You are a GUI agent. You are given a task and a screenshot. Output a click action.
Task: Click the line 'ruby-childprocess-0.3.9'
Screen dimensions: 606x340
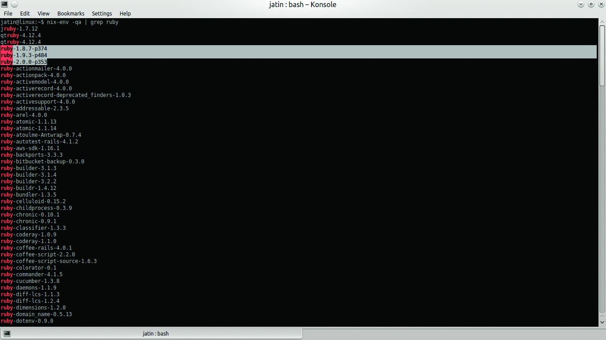(36, 208)
